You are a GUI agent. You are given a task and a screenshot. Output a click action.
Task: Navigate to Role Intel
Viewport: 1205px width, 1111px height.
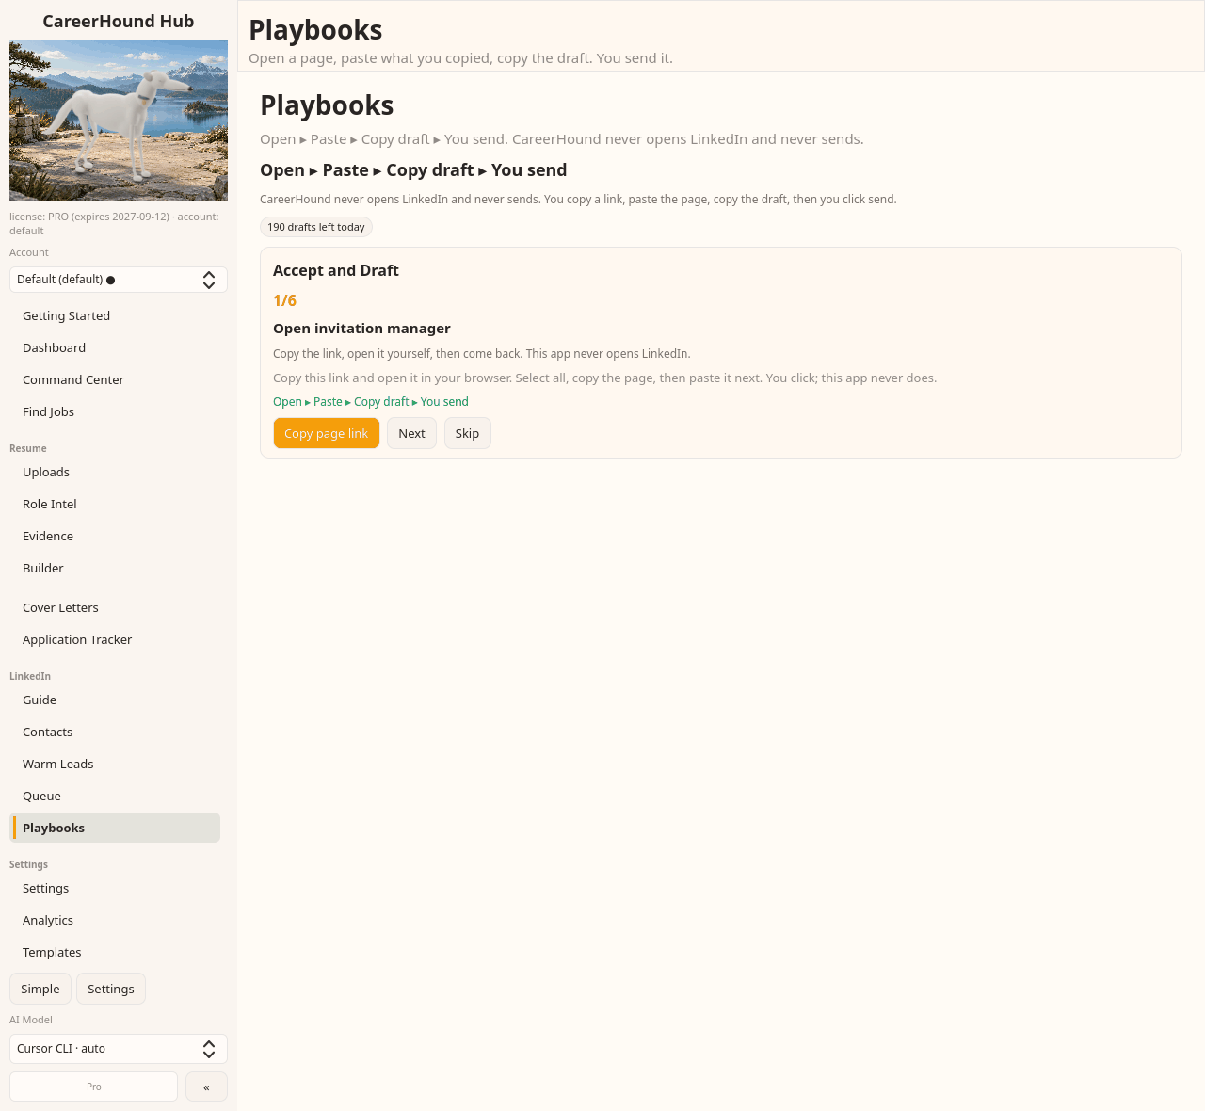(x=115, y=504)
